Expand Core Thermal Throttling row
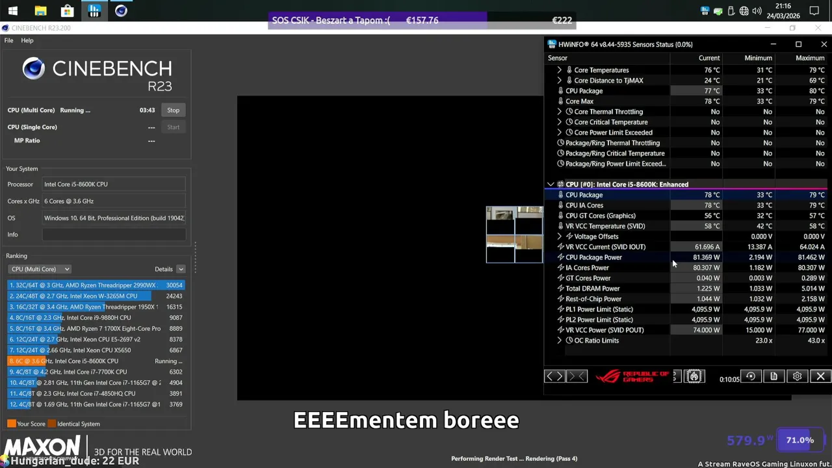The image size is (832, 468). [x=559, y=112]
